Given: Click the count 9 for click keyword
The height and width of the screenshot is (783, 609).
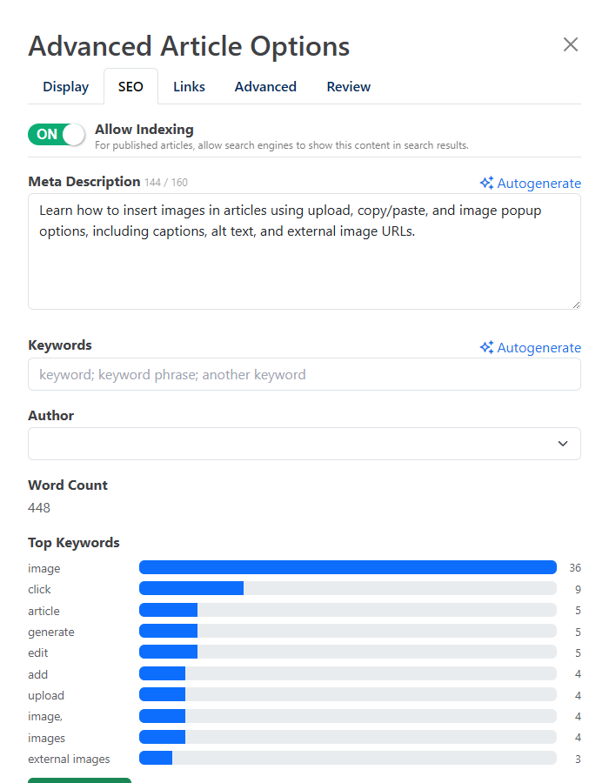Looking at the screenshot, I should click(x=578, y=589).
